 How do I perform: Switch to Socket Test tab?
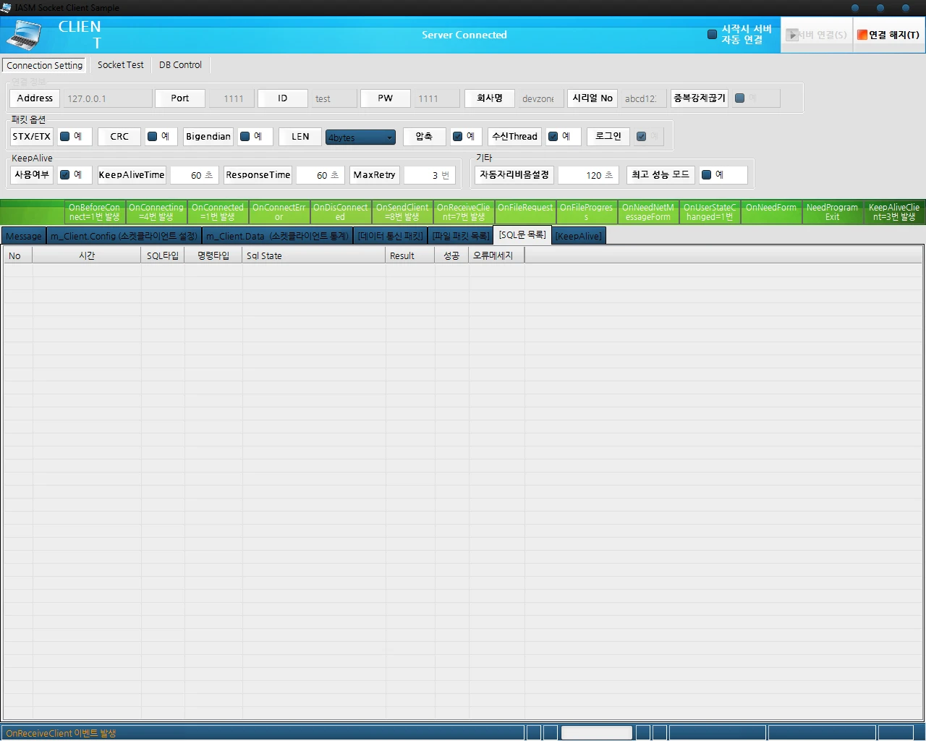[x=120, y=64]
